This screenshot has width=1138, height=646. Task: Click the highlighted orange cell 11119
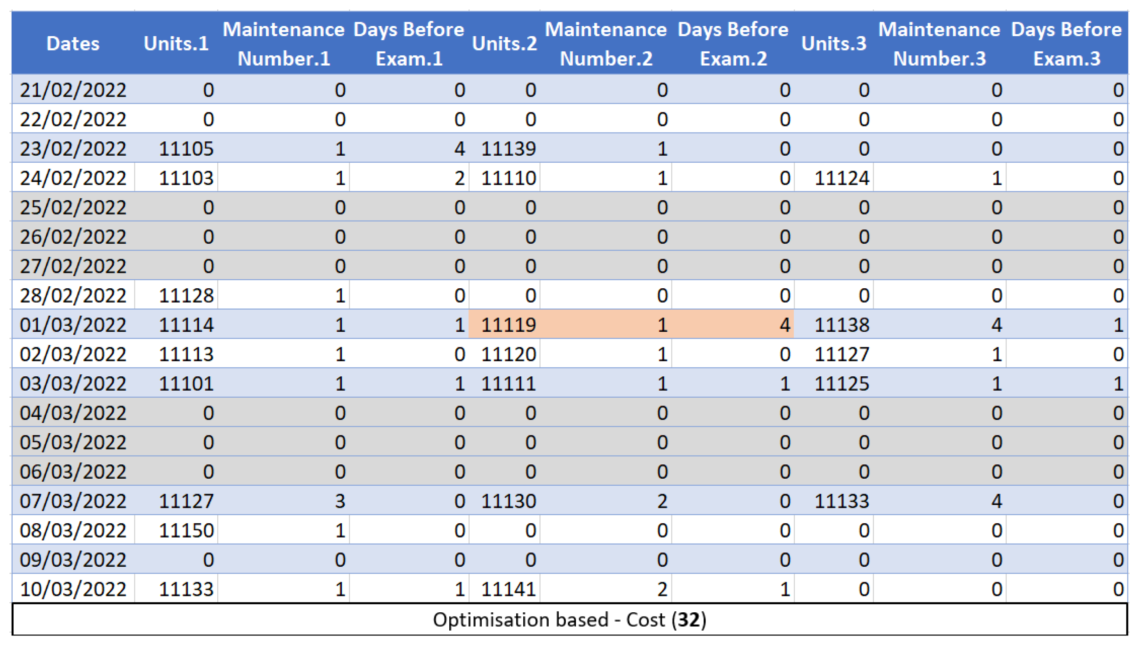[508, 325]
